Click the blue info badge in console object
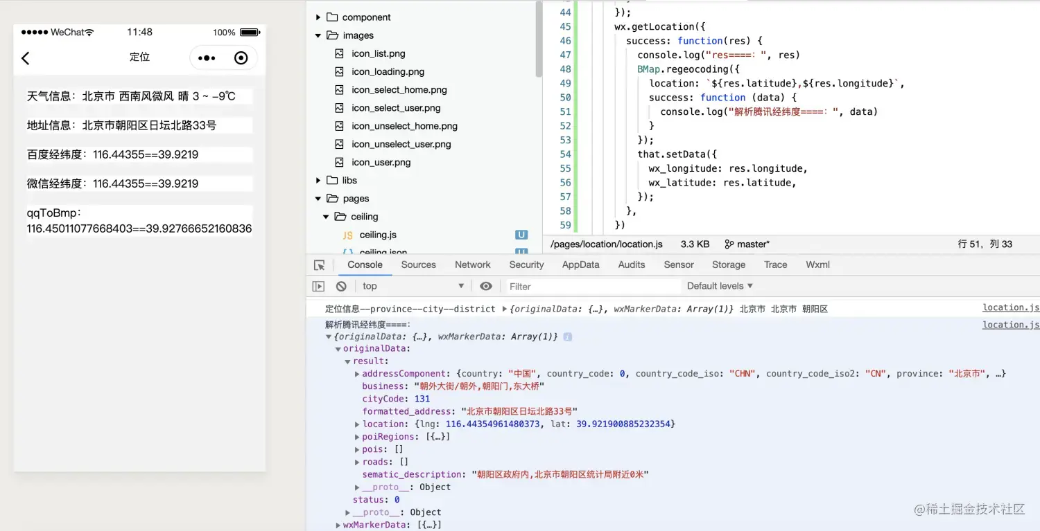 coord(567,336)
